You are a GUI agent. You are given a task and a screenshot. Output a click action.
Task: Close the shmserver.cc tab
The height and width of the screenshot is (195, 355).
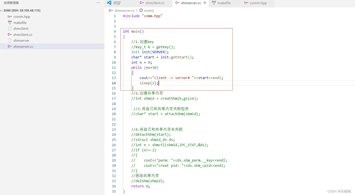tap(205, 3)
